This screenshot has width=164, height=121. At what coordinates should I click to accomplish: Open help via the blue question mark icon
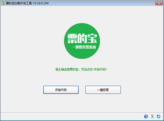(146, 116)
